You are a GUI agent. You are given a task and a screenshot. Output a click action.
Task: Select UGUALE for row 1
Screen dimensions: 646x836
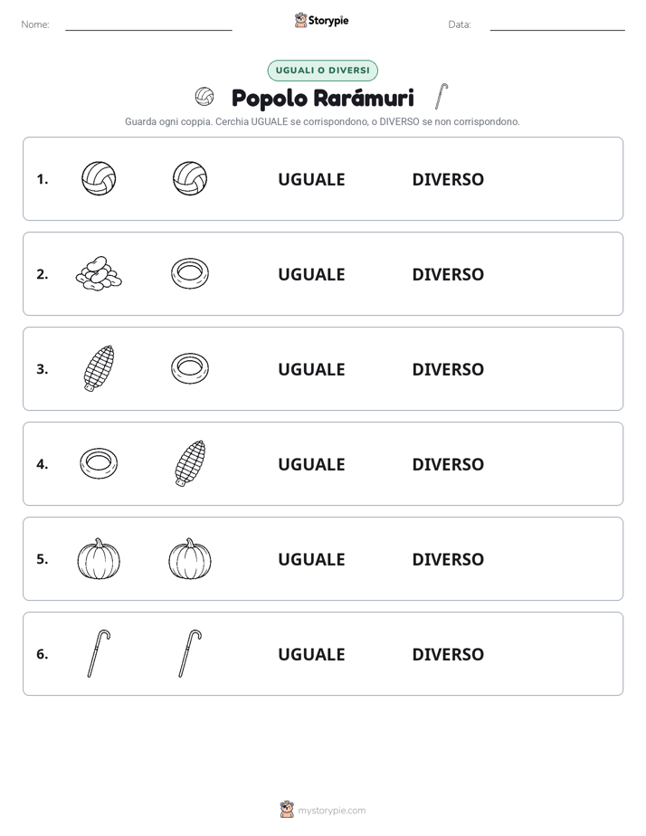pyautogui.click(x=311, y=180)
